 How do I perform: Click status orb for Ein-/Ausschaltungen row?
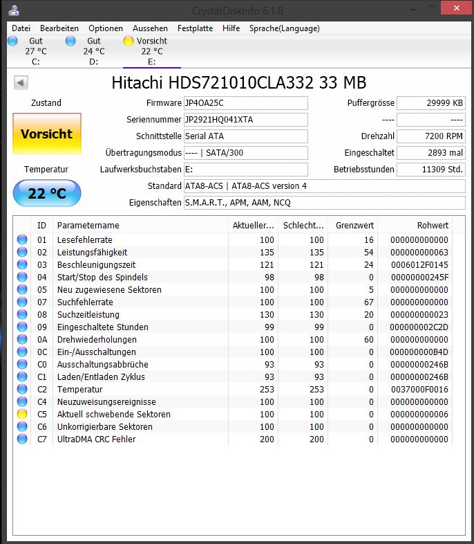(22, 352)
